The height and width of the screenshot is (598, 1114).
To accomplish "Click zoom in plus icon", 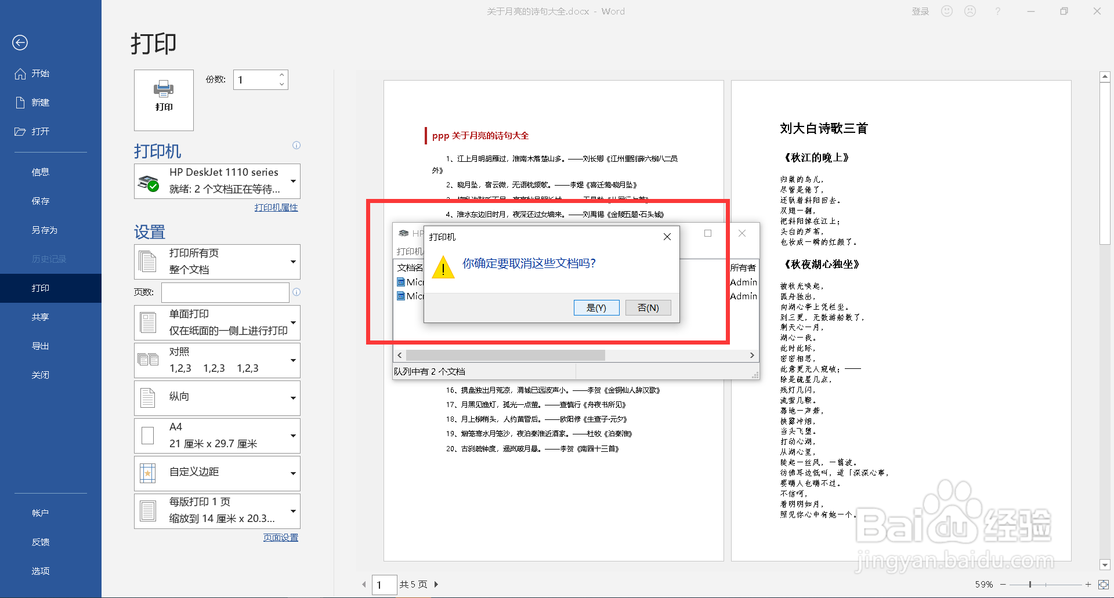I will pyautogui.click(x=1088, y=585).
